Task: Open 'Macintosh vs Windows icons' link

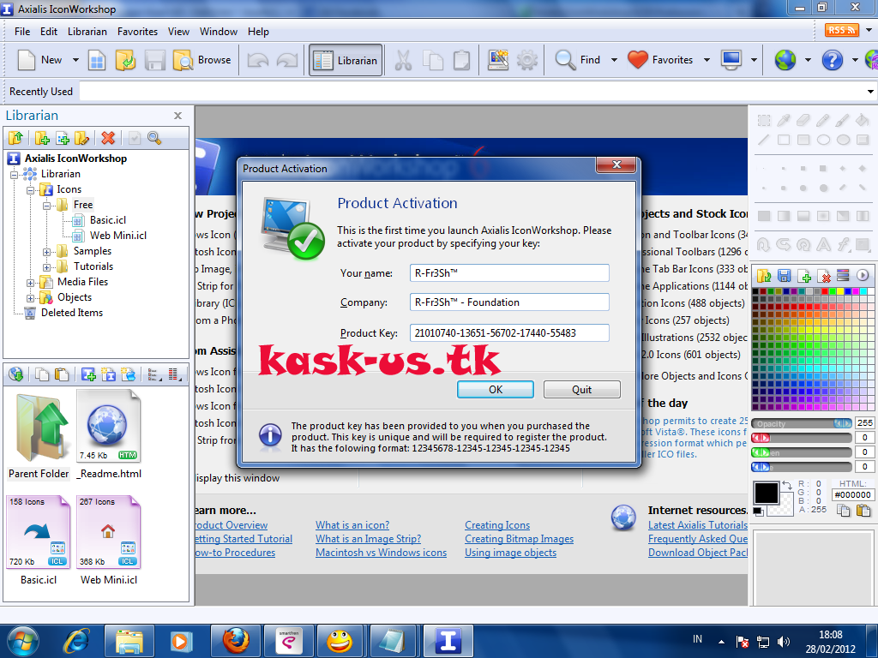Action: [381, 553]
